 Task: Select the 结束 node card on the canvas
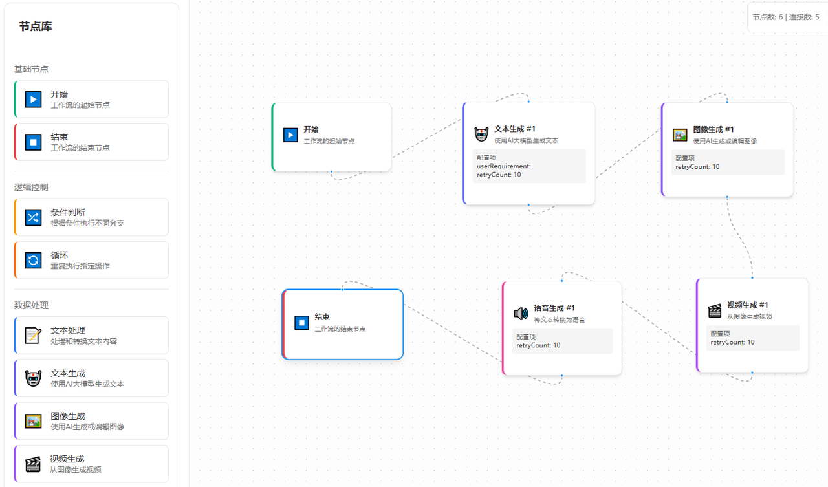coord(343,324)
